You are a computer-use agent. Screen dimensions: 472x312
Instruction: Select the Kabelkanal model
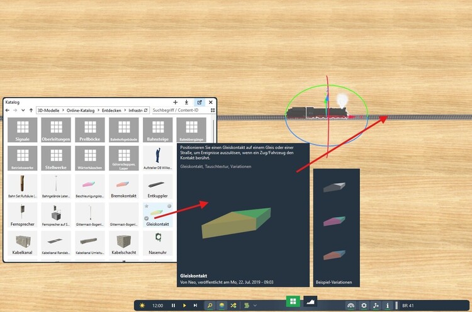[x=22, y=243]
